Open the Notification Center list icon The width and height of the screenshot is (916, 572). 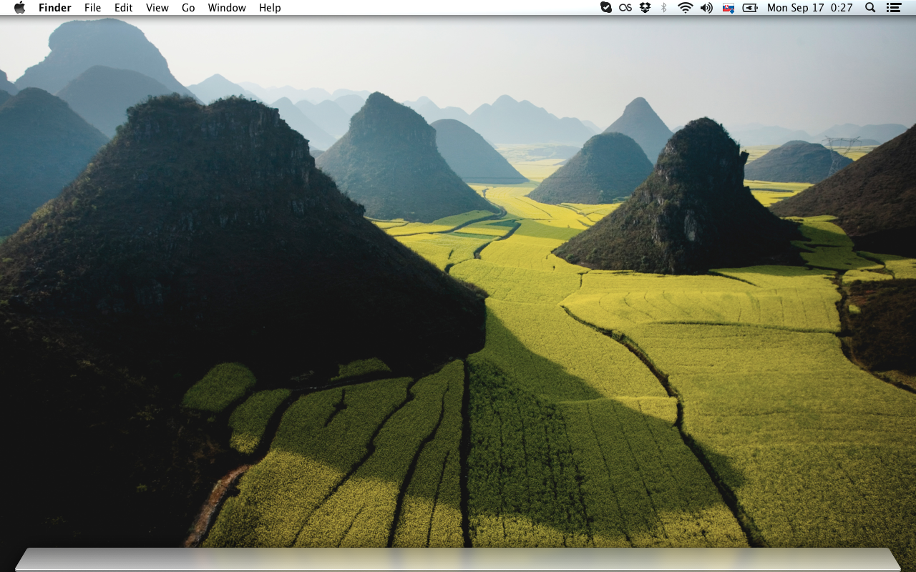[x=893, y=8]
